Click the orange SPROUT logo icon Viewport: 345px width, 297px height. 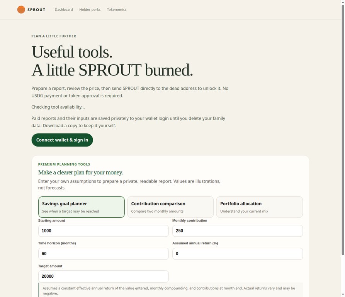[x=21, y=9]
